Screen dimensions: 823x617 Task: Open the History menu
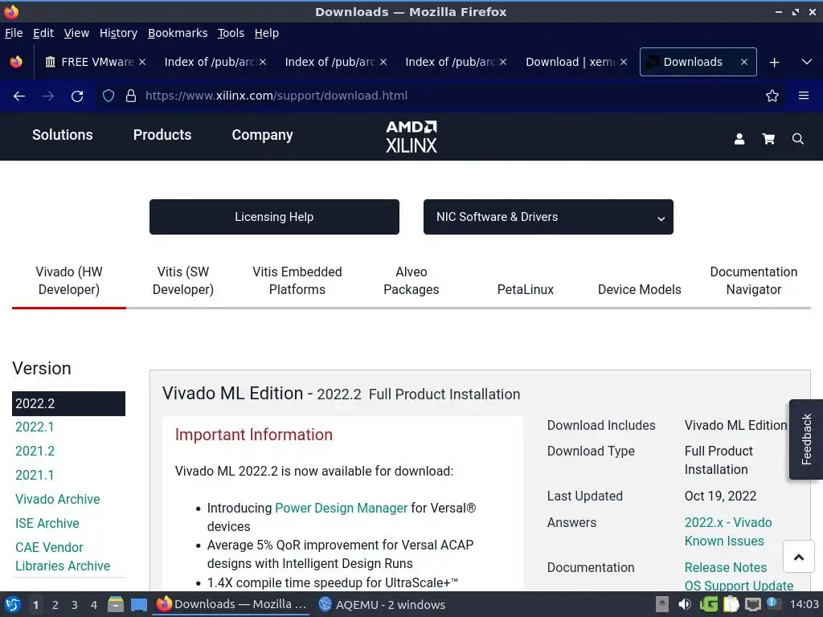(x=118, y=33)
